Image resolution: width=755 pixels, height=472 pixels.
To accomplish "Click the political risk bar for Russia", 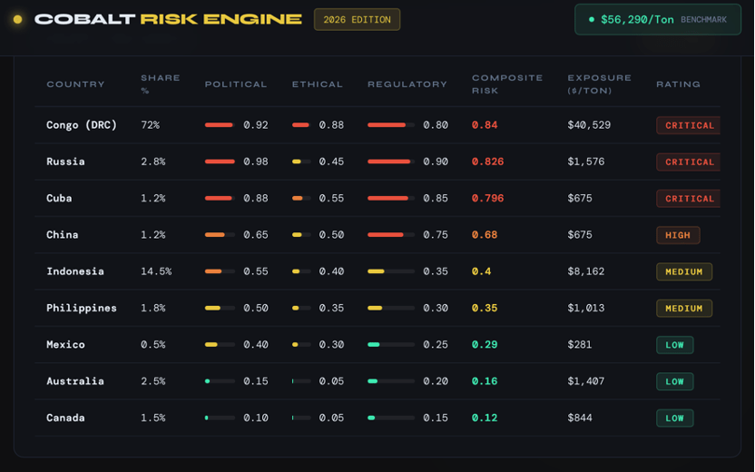I will click(x=220, y=162).
